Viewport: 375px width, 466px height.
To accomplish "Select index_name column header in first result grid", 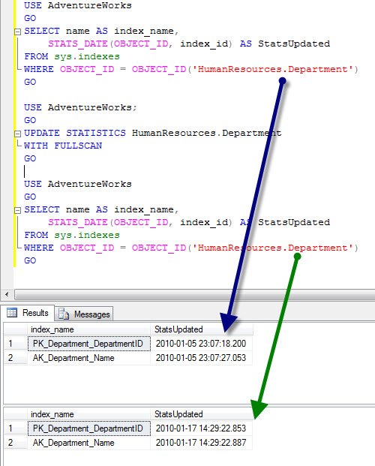I will 88,329.
